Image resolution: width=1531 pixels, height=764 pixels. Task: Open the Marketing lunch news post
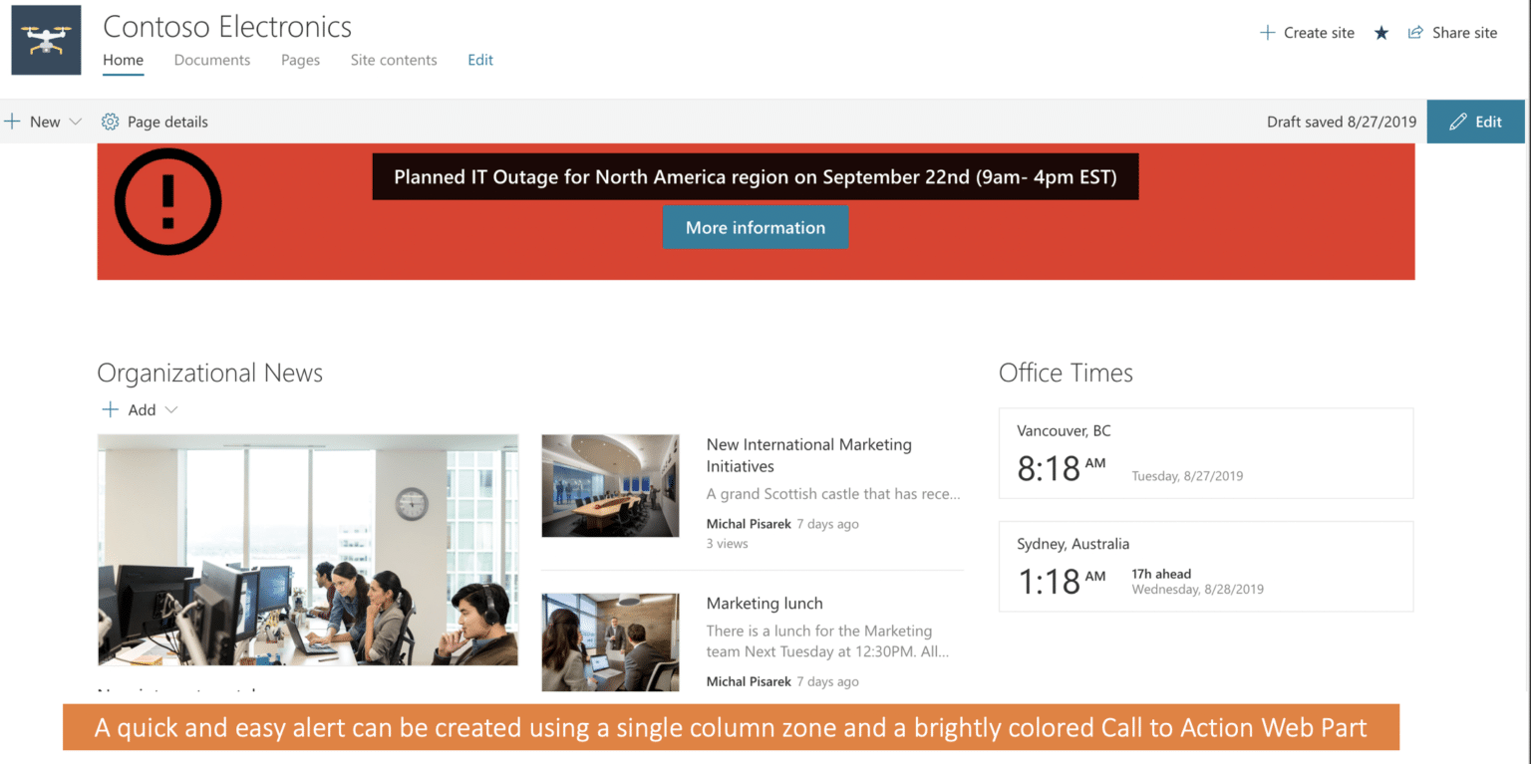[x=765, y=603]
